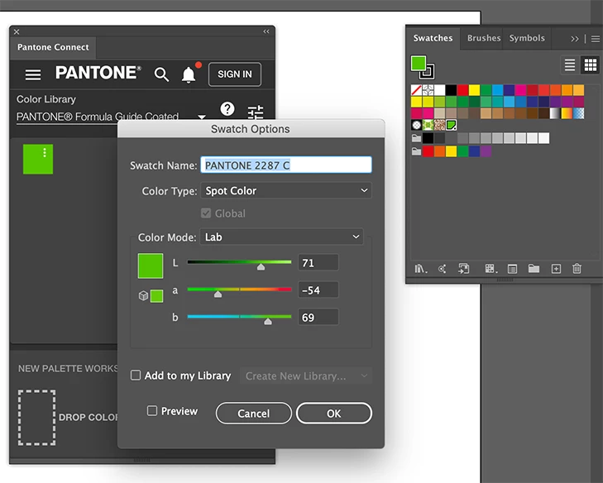Add selected swatch to my library icon
Viewport: 603px width, 483px height.
(464, 269)
